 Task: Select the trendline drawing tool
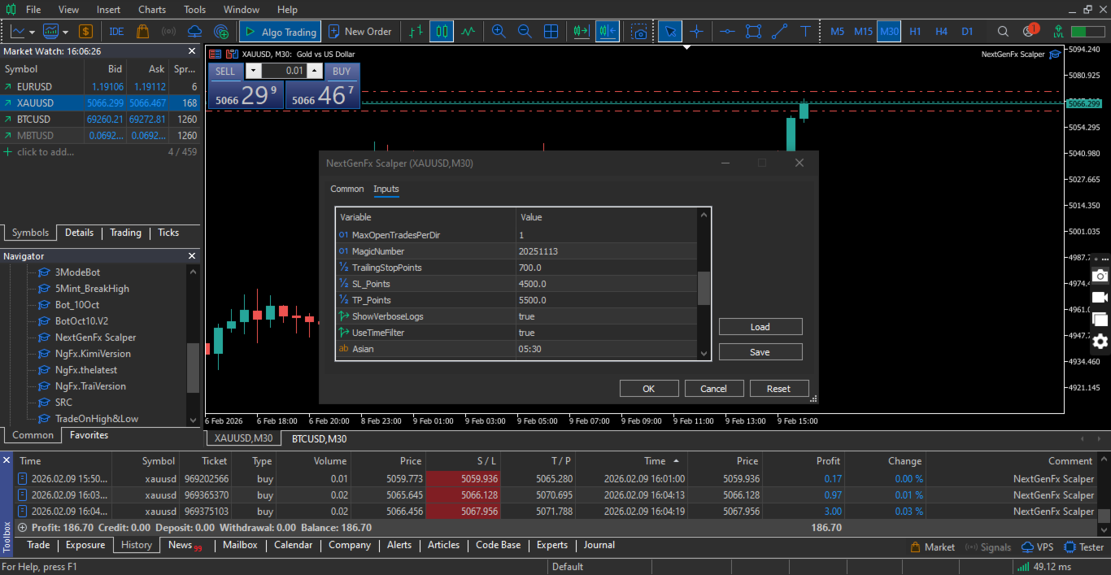pyautogui.click(x=779, y=32)
